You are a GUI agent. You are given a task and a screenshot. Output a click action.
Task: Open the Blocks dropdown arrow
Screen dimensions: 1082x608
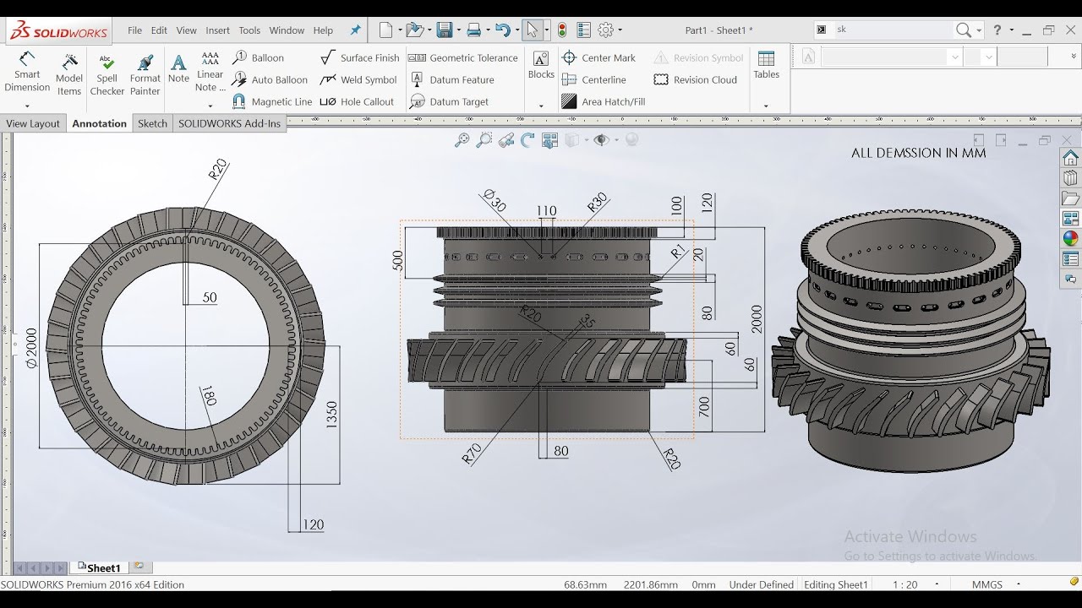coord(541,106)
